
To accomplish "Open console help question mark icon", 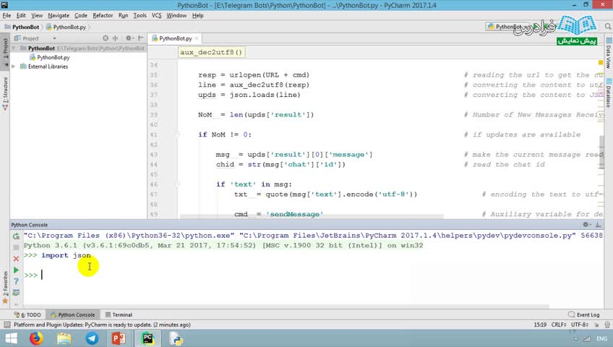I will 16,281.
